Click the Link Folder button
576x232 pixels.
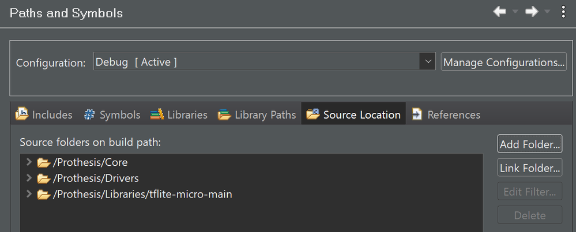tap(529, 168)
